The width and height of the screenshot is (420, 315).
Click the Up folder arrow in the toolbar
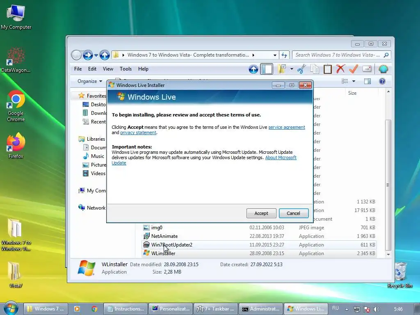click(x=253, y=69)
